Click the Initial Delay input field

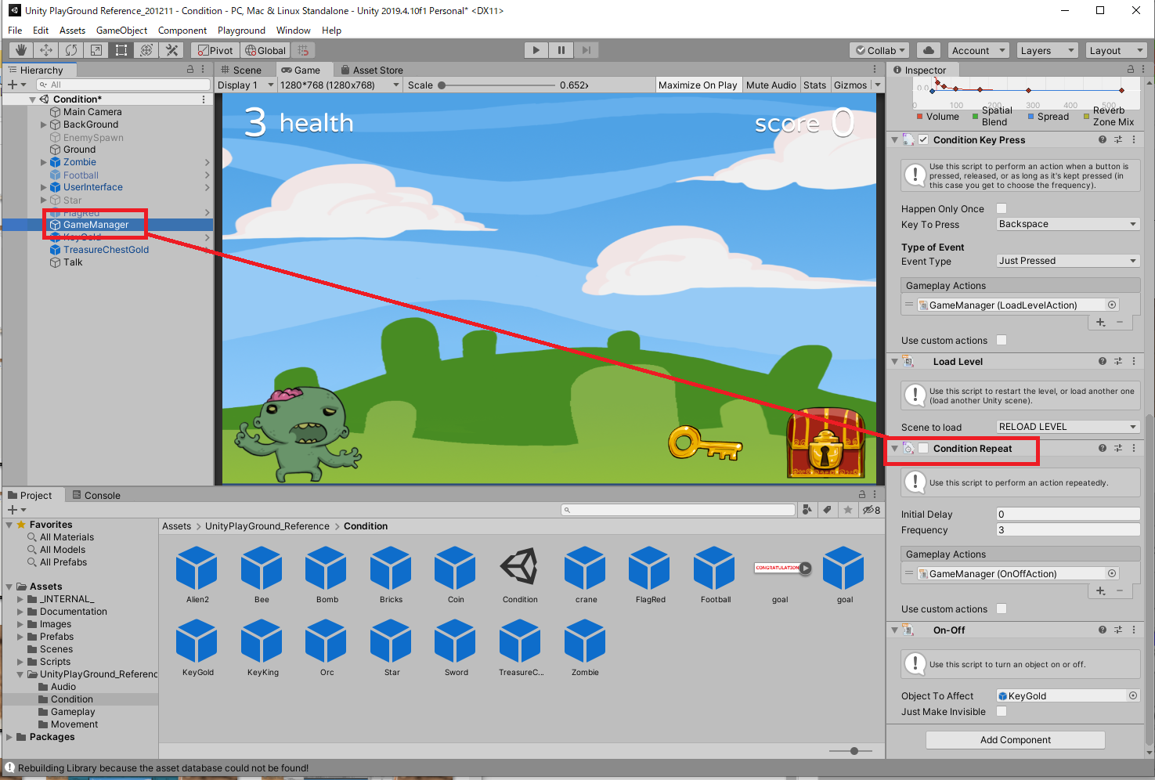[1068, 515]
